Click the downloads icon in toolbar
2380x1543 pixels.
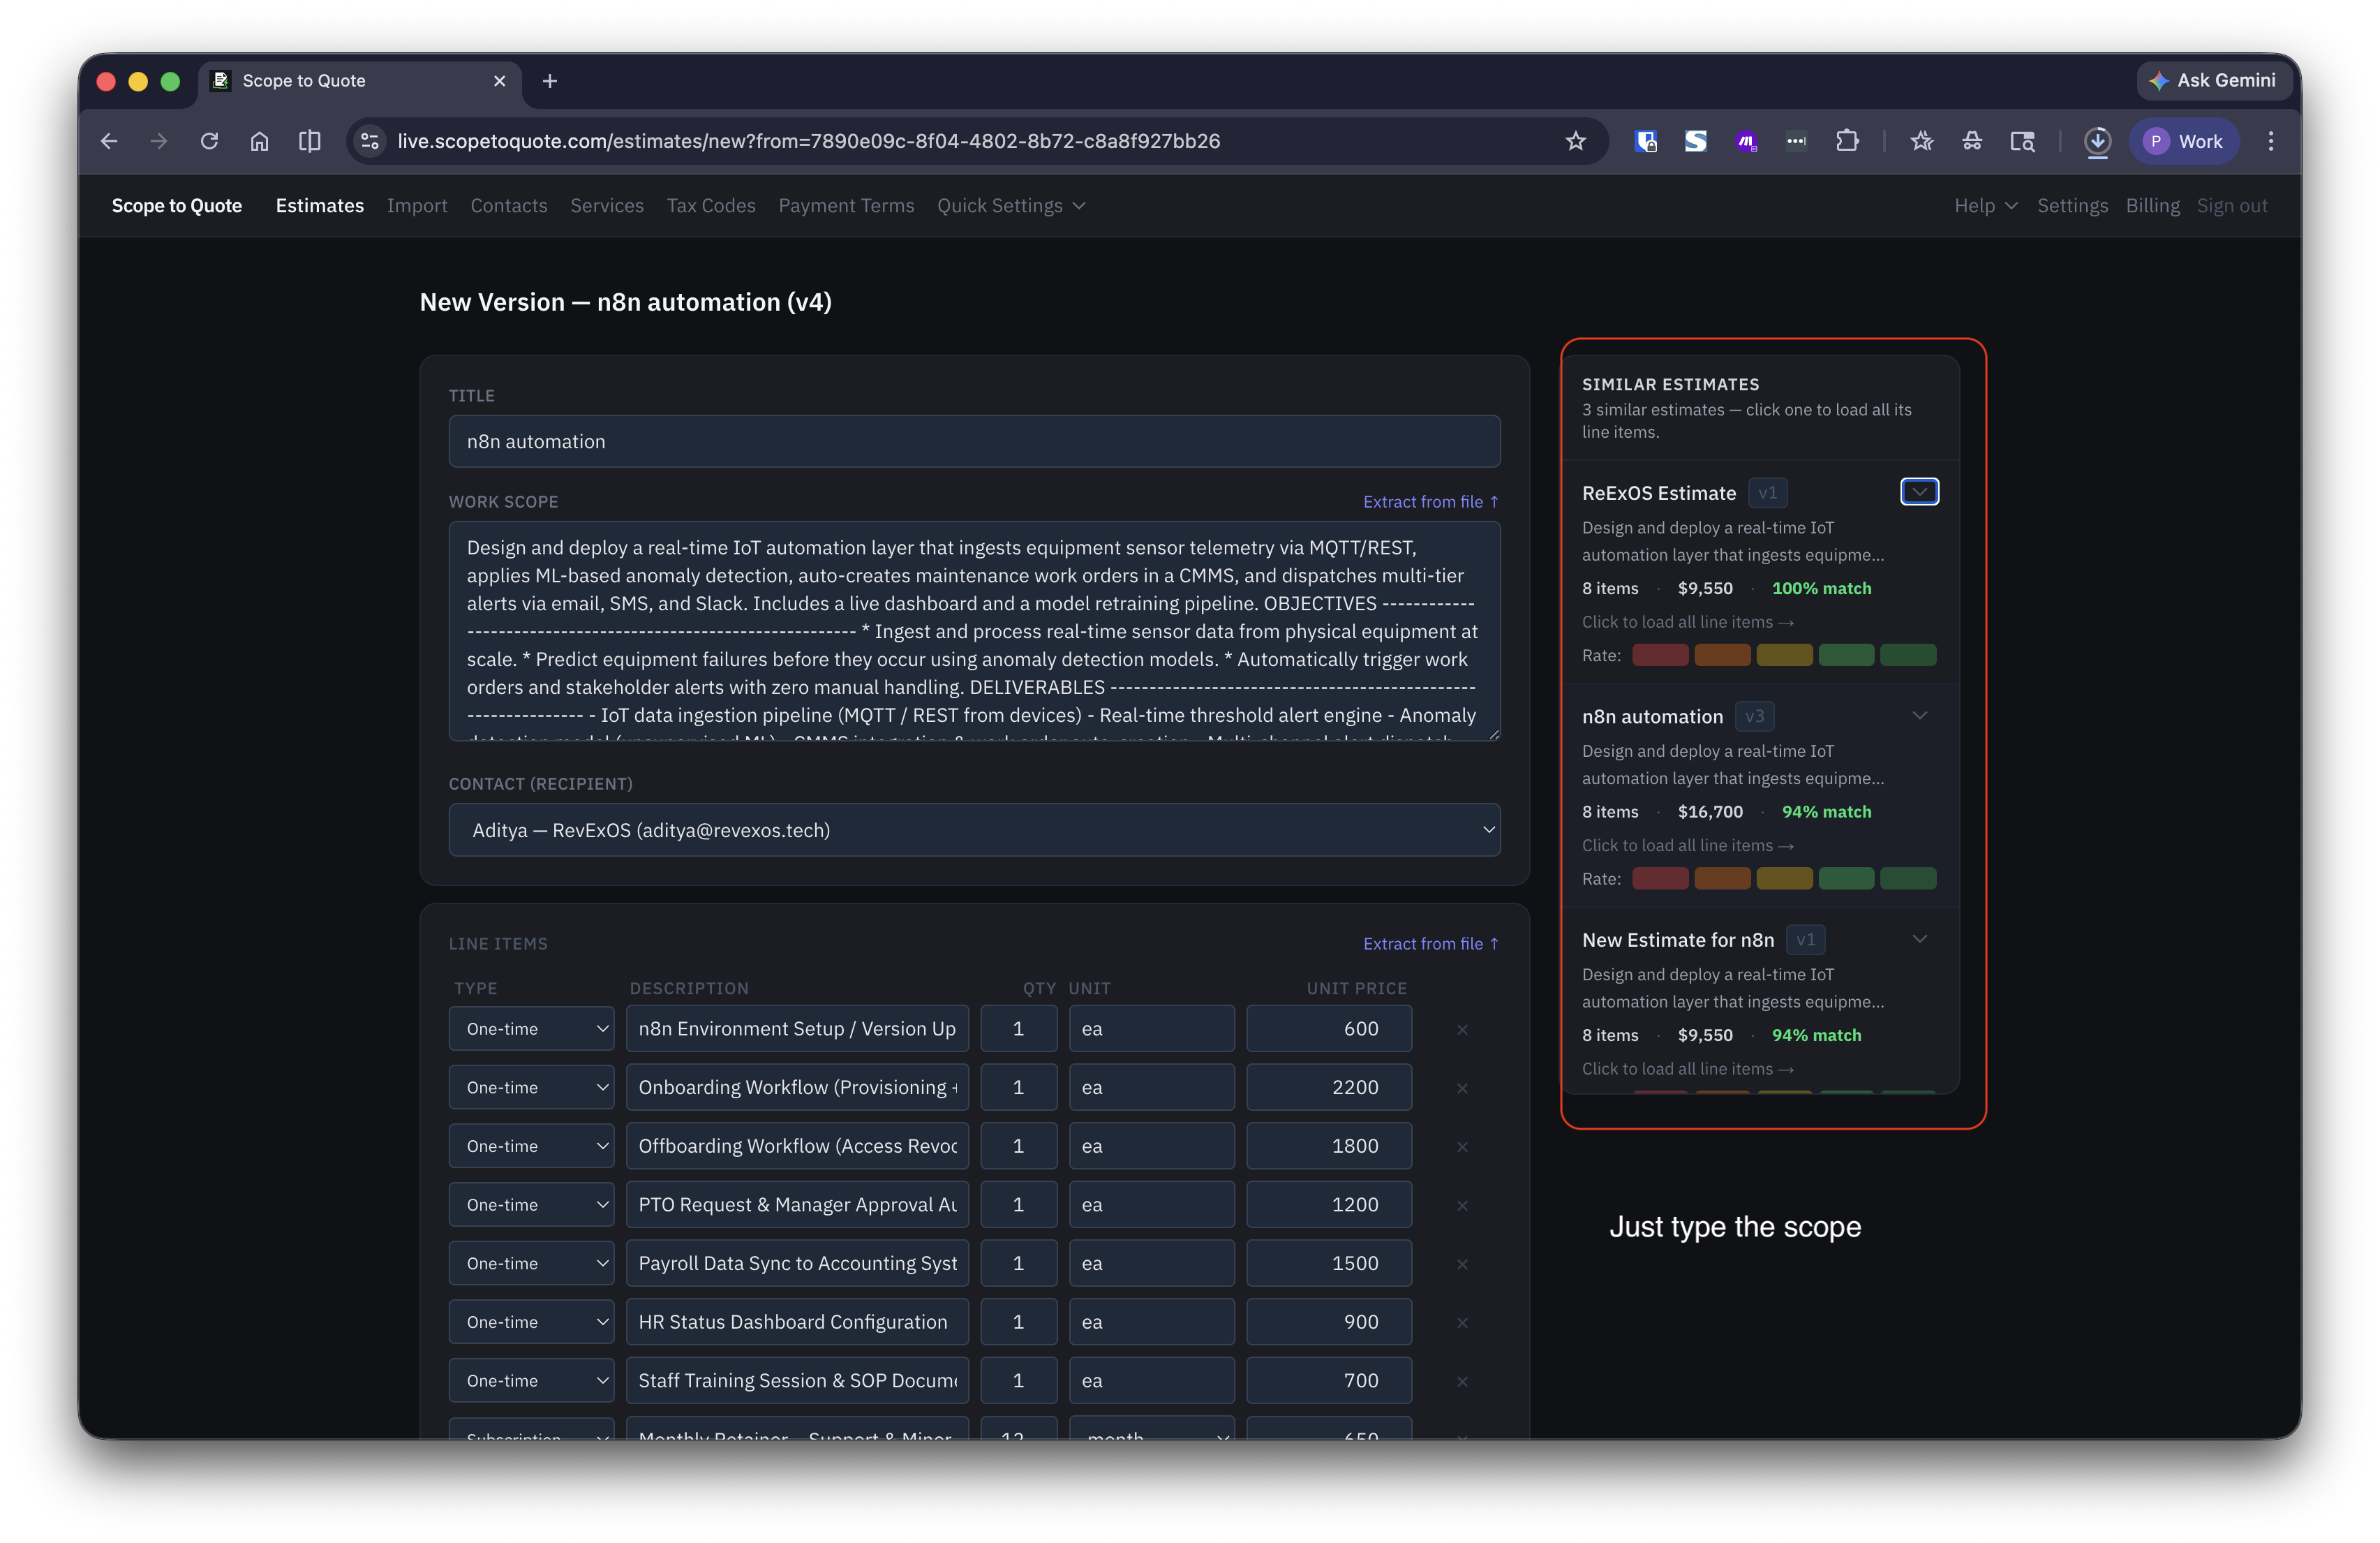(x=2097, y=141)
